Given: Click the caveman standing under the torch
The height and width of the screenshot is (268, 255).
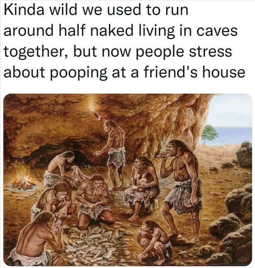Looking at the screenshot, I should pos(113,154).
